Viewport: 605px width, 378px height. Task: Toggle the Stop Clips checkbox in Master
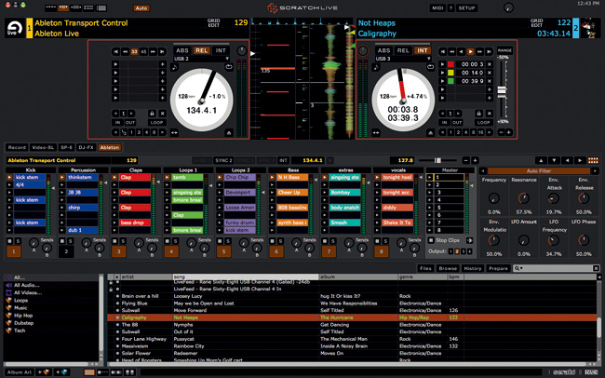click(431, 240)
